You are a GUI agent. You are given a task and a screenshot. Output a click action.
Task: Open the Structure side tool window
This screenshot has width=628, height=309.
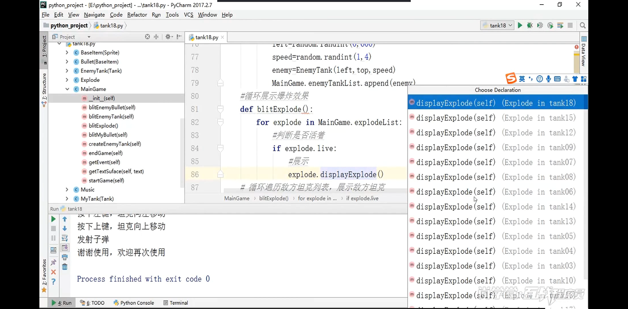(x=44, y=90)
